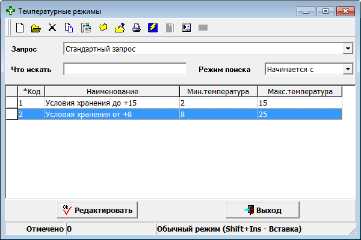Click the grayed floppy disk save icon

coord(170,28)
